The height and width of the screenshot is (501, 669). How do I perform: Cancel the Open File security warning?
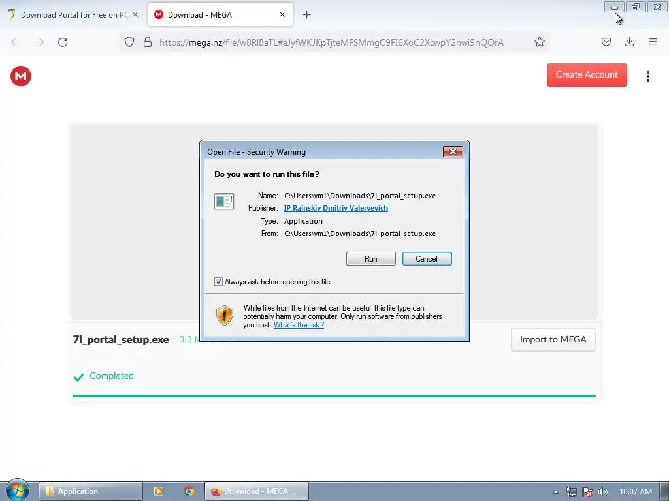tap(427, 258)
